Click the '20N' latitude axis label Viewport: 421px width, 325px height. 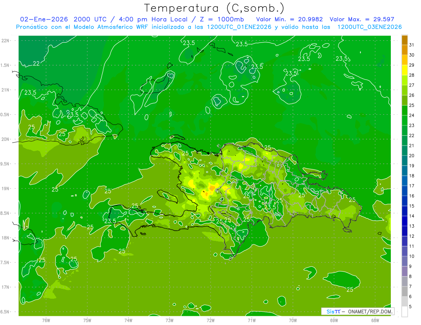[x=6, y=139]
